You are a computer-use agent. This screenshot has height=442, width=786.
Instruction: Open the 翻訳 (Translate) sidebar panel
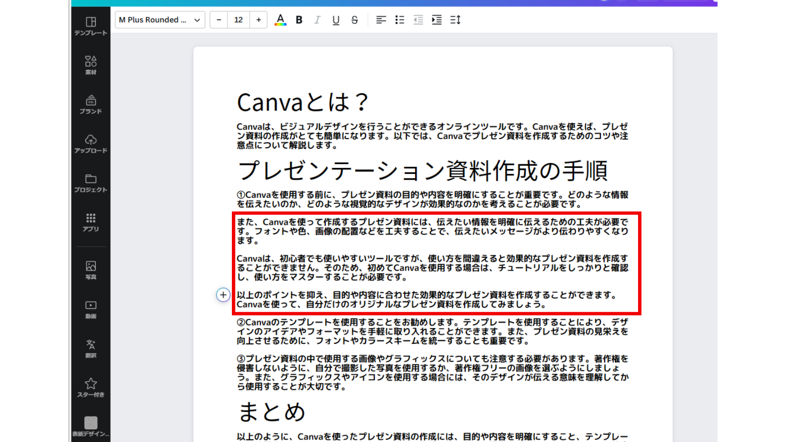91,349
